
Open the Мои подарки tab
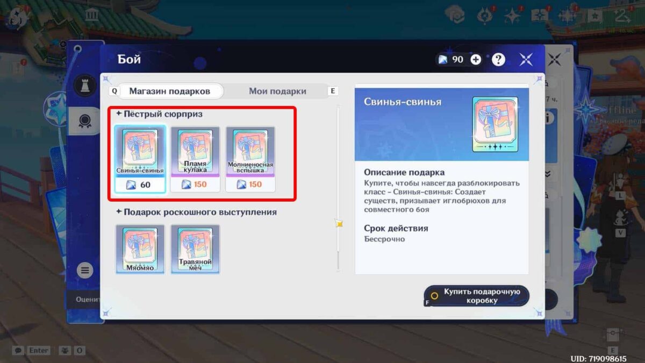[x=277, y=91]
